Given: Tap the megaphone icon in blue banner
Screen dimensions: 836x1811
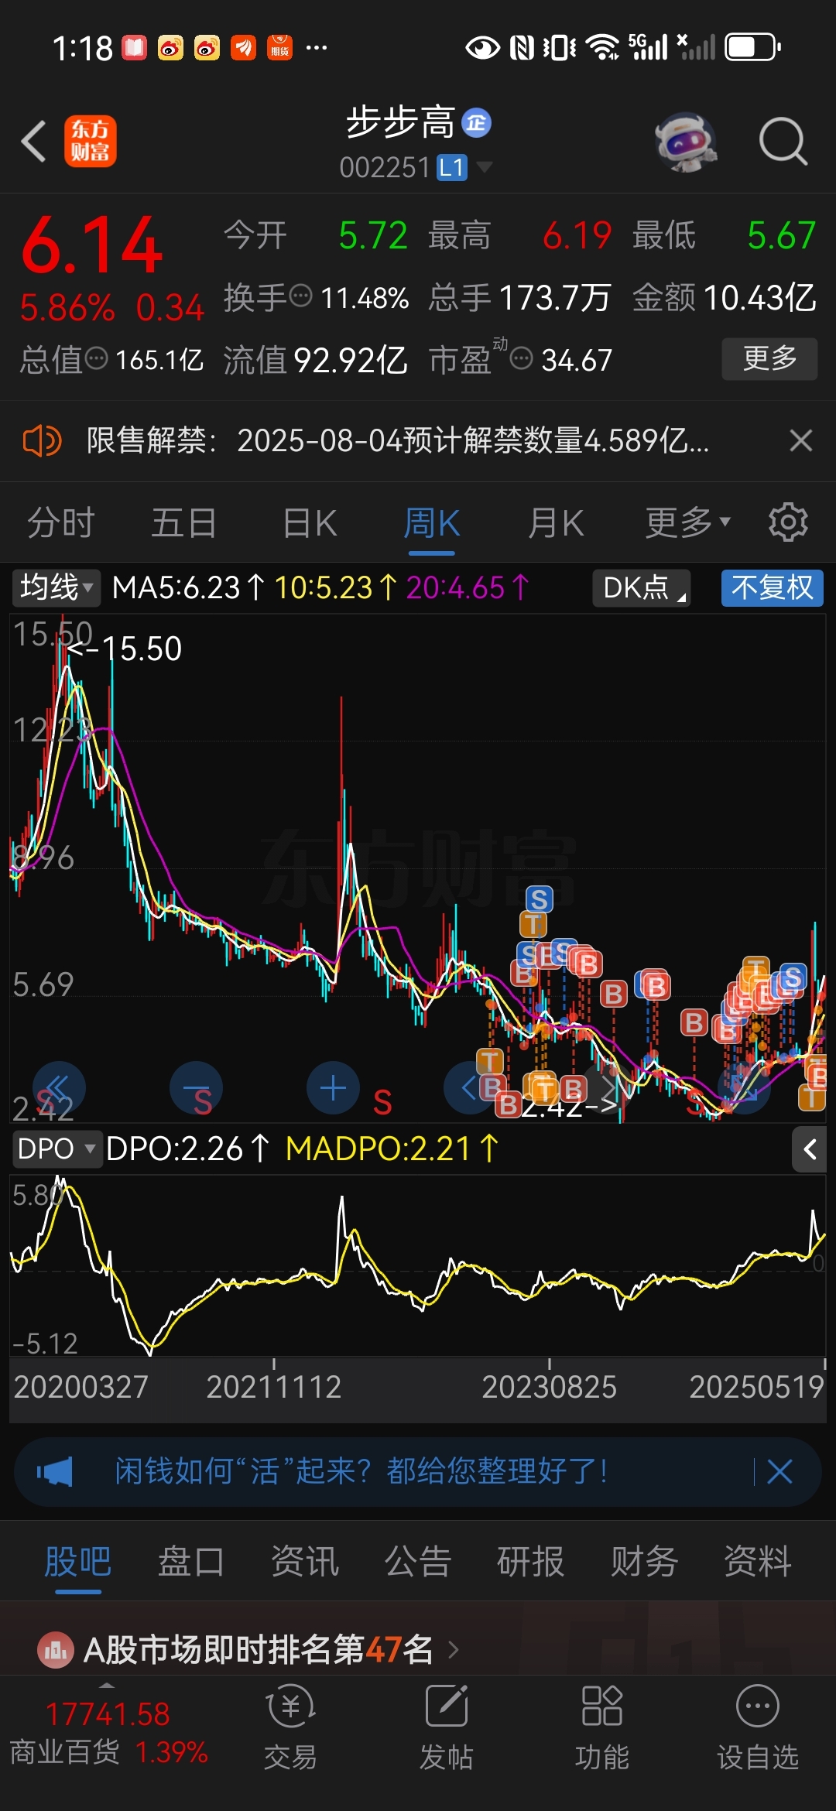Looking at the screenshot, I should [55, 1471].
